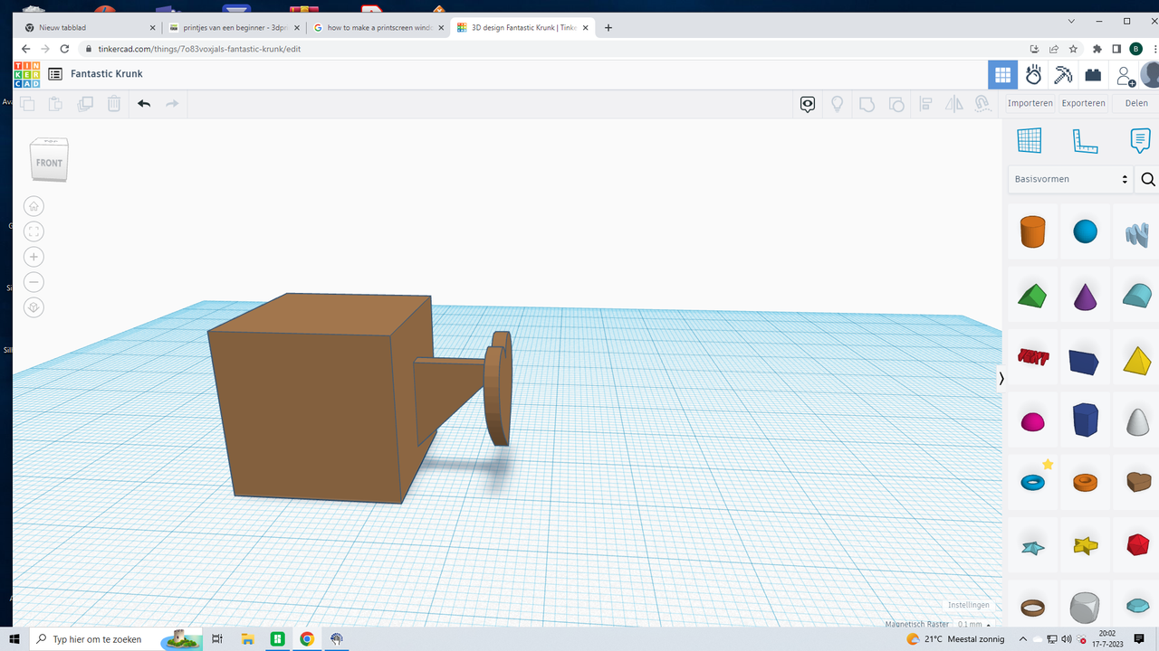
Task: Select the blue sphere shape
Action: pos(1085,232)
